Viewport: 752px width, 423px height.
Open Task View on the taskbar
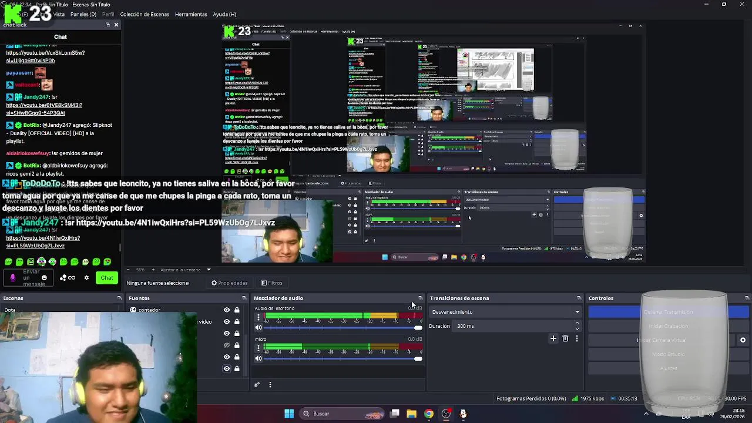point(395,414)
